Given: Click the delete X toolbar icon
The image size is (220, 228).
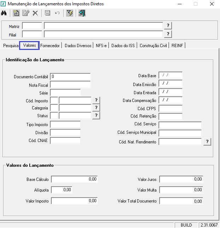Looking at the screenshot, I should click(x=35, y=13).
